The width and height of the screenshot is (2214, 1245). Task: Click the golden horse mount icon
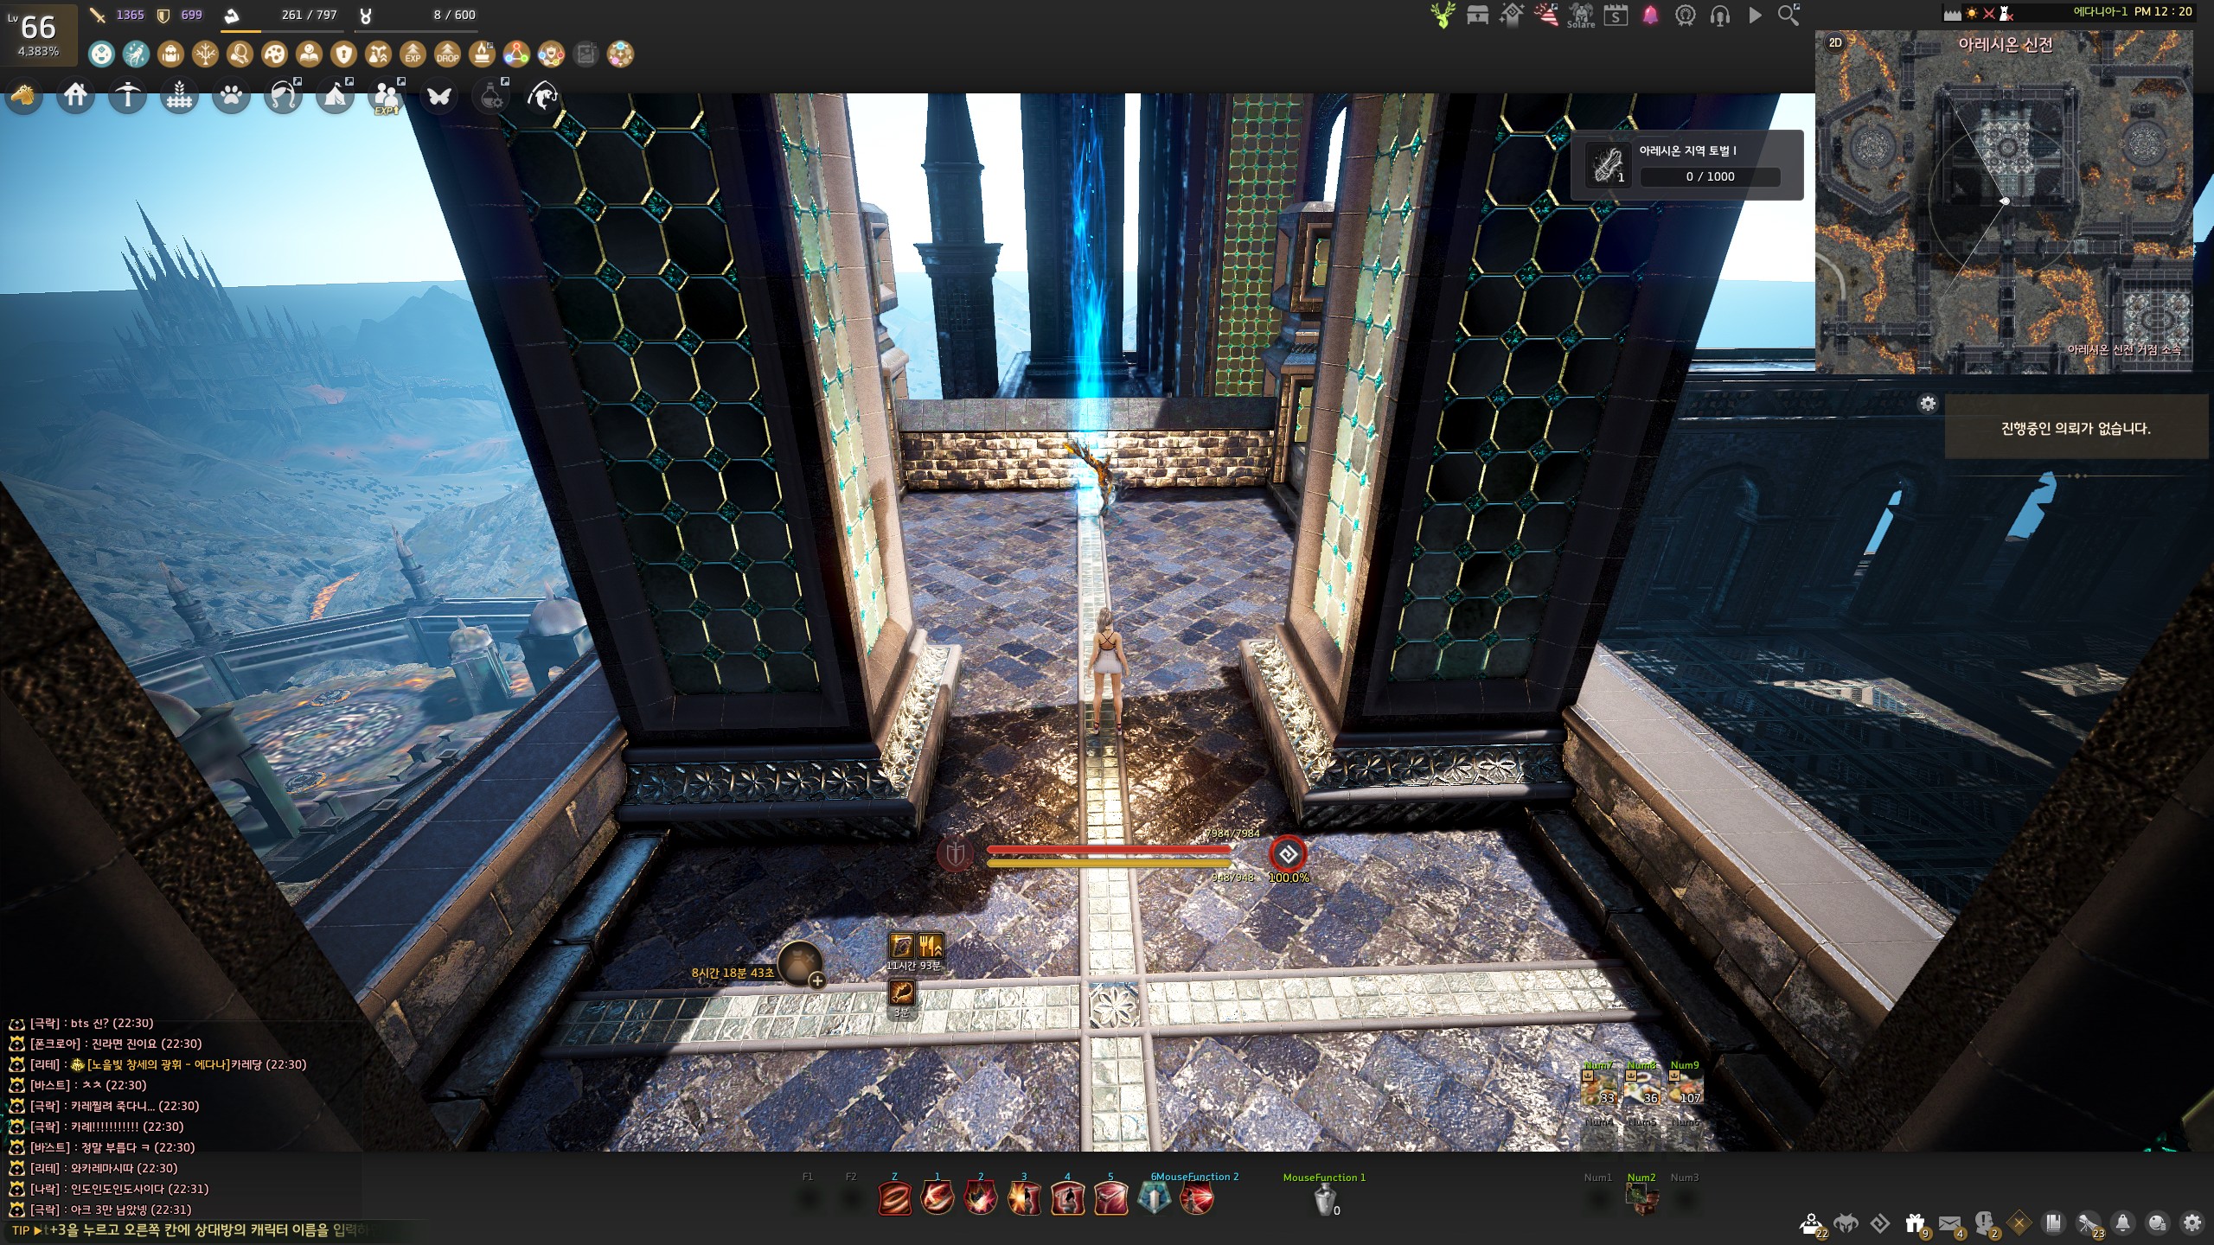click(x=23, y=95)
